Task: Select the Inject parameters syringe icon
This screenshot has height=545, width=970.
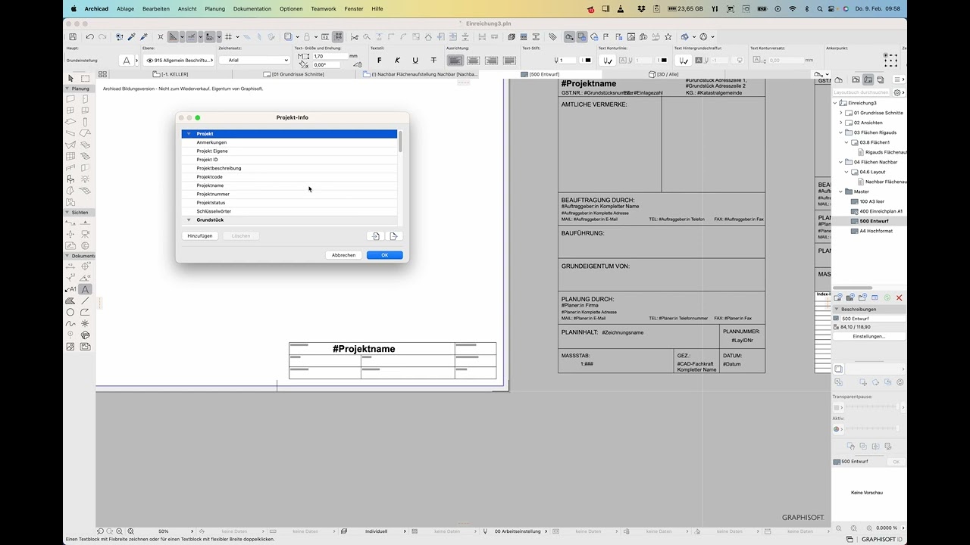Action: (143, 36)
